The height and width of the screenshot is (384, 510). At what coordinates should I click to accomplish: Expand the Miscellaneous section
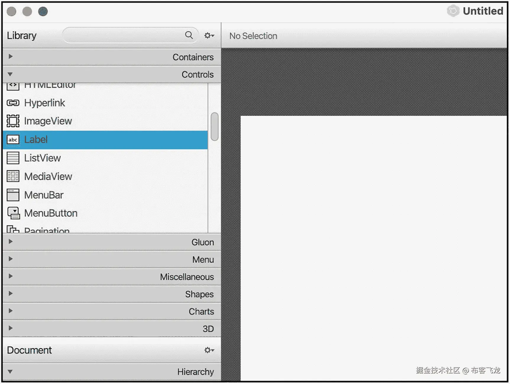112,276
